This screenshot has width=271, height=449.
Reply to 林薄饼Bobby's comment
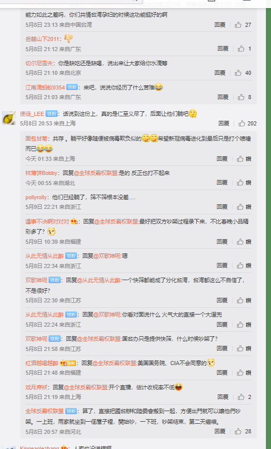click(222, 183)
